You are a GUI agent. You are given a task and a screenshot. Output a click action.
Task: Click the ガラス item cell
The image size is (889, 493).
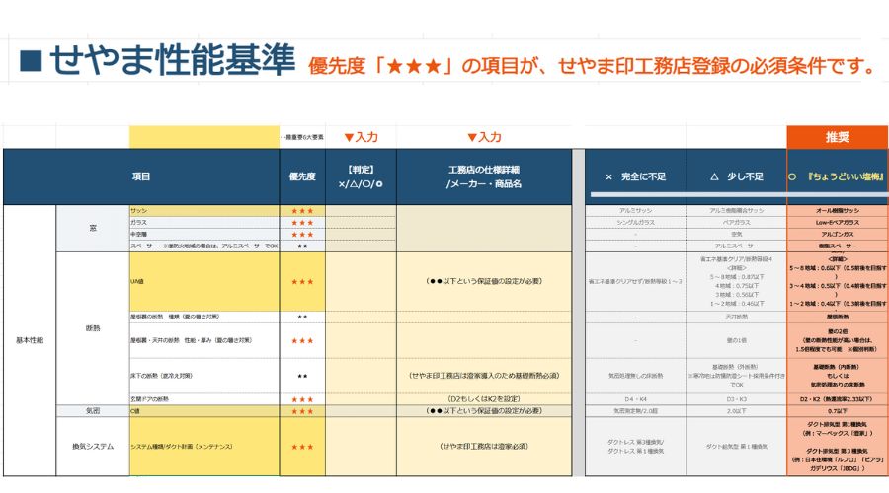tap(204, 223)
